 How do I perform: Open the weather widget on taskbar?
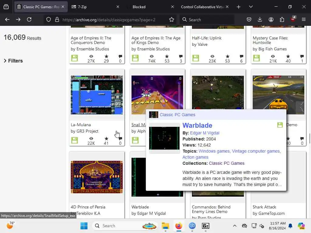pyautogui.click(x=10, y=225)
